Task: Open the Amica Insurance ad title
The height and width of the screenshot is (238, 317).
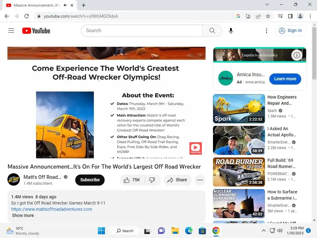Action: 251,75
